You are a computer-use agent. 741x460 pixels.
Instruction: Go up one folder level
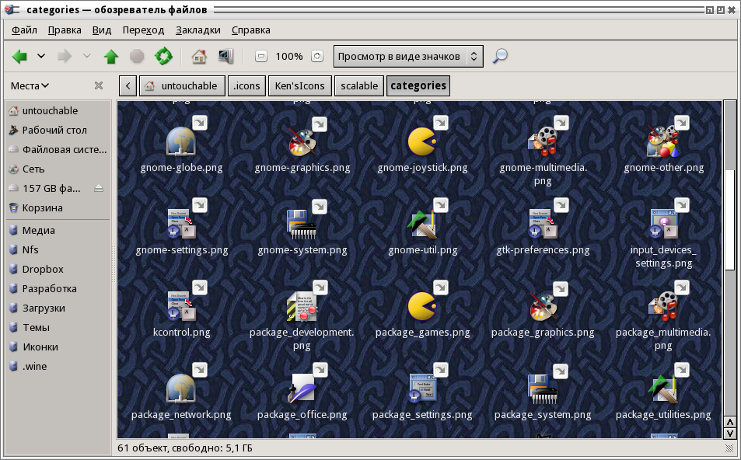[111, 57]
